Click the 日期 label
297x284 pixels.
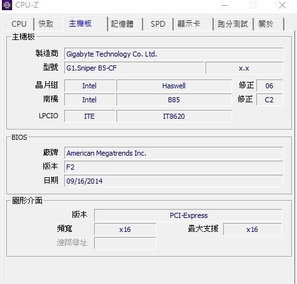[x=51, y=180]
